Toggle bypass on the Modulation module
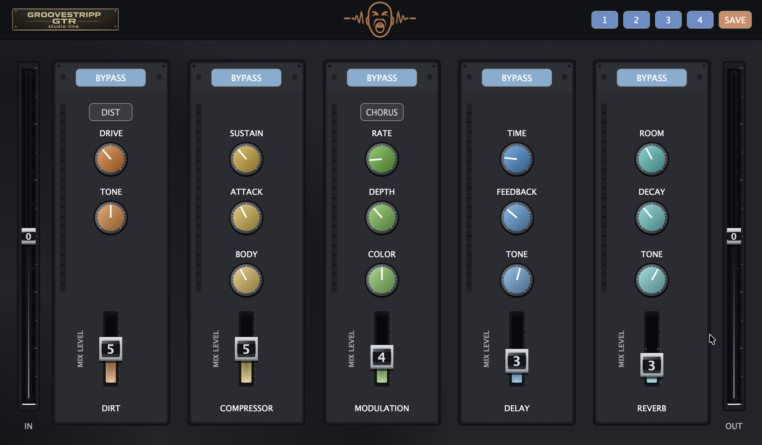Image resolution: width=762 pixels, height=445 pixels. coord(382,77)
